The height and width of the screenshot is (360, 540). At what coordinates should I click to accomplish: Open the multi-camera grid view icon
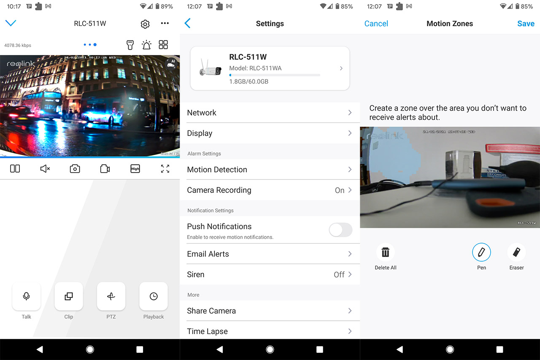click(x=163, y=45)
